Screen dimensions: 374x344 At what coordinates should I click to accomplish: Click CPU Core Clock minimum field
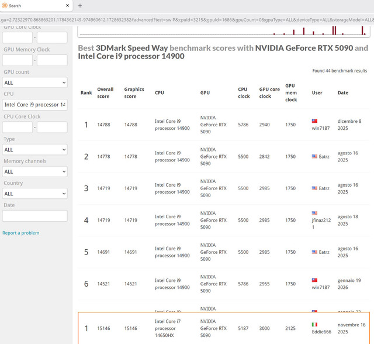tap(18, 127)
